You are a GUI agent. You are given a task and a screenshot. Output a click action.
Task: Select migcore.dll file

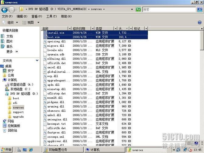click(56, 46)
